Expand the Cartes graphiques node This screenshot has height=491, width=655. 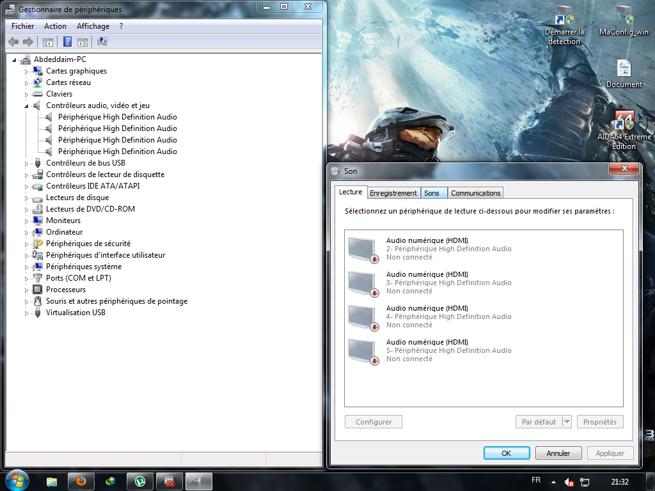click(26, 72)
